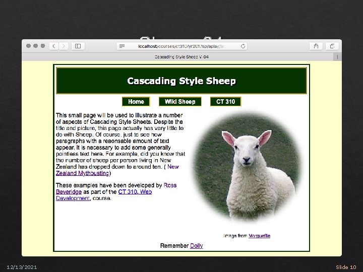This screenshot has height=272, width=363.
Task: Open the CT 310 navigation button
Action: click(x=226, y=102)
